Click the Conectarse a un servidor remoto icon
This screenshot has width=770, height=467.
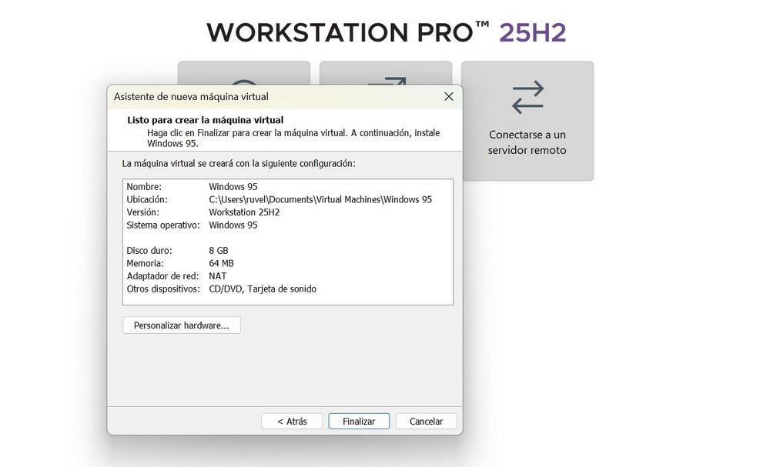[527, 96]
